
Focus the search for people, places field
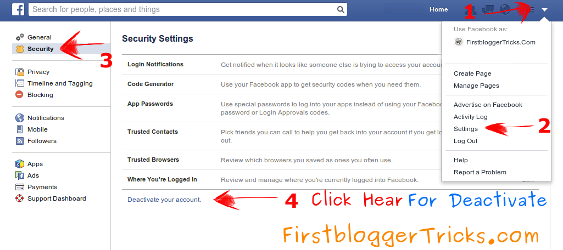pyautogui.click(x=183, y=10)
